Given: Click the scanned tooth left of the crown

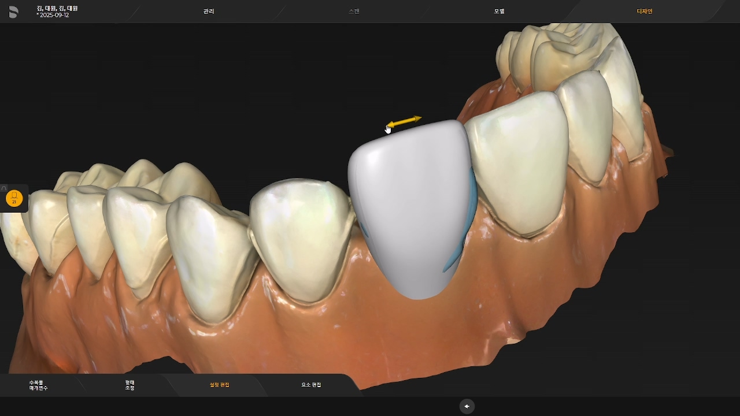Looking at the screenshot, I should click(301, 237).
